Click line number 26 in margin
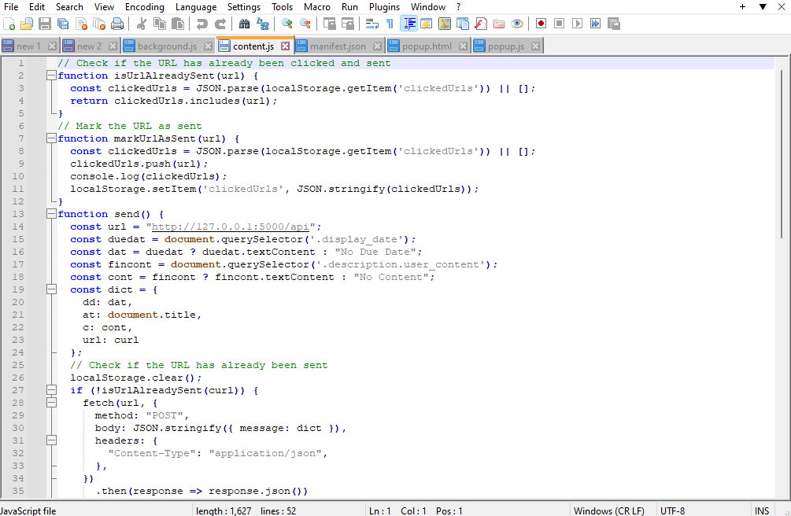This screenshot has height=516, width=791. 18,378
